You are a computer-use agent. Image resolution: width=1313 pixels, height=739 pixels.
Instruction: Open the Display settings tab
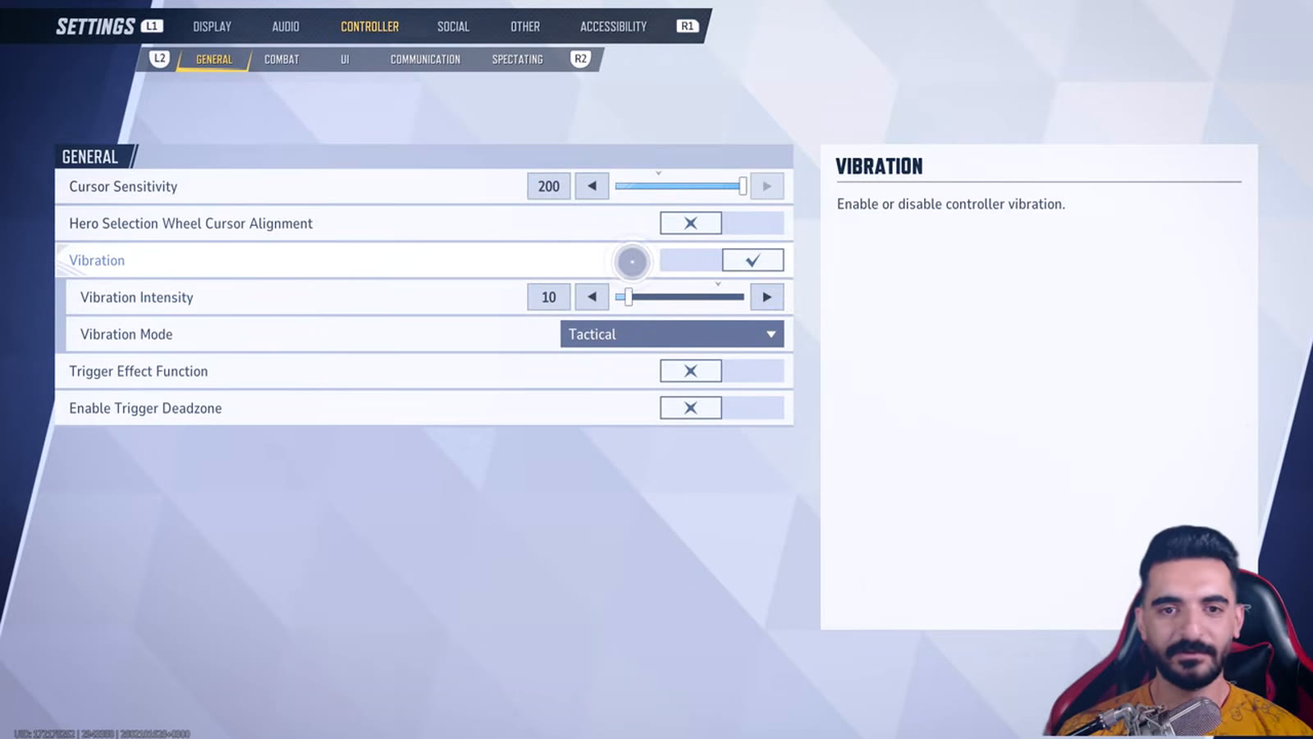212,26
